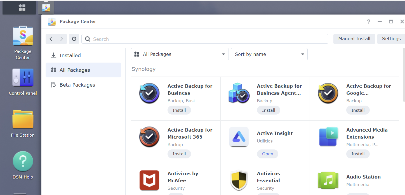Install Advanced Media Extensions
Viewport: 405px width, 195px height.
pos(358,154)
